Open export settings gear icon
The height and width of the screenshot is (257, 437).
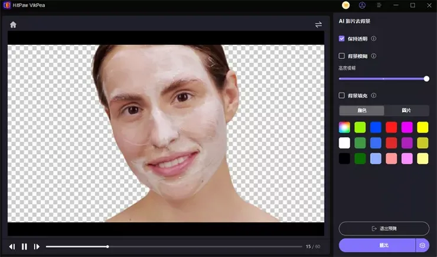[422, 245]
